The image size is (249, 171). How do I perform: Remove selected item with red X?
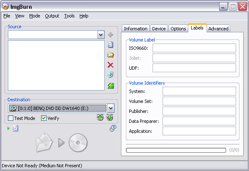pos(111,65)
